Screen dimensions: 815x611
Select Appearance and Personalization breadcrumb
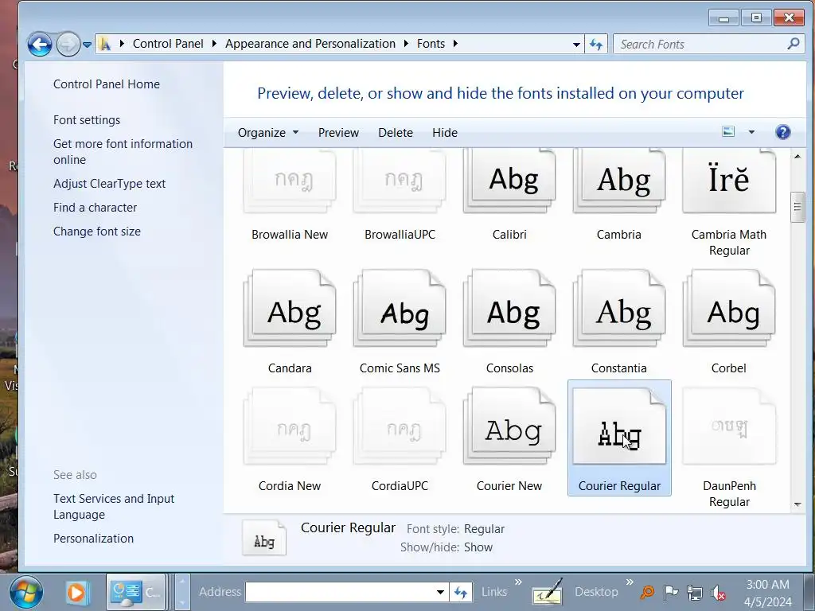310,44
